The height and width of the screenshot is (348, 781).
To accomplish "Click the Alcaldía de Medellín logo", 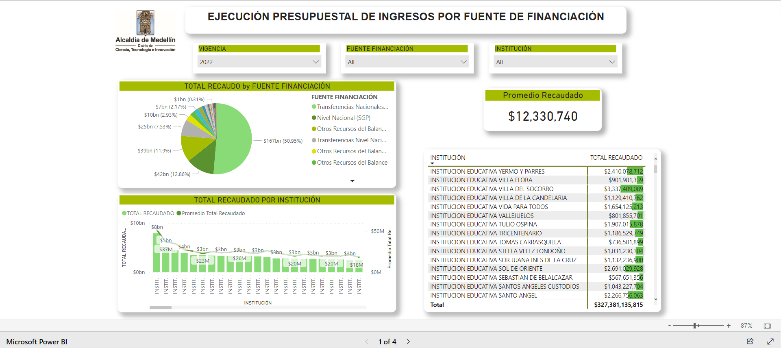I will [145, 31].
